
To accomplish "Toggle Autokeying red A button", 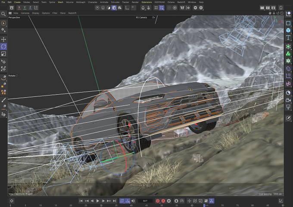I will [163, 201].
